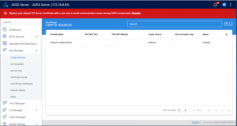
Task: Click the PKCS#11 Module column header
Action: (x=120, y=34)
